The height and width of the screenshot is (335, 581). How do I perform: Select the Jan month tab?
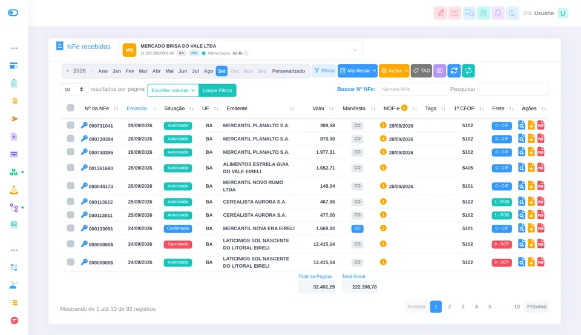pos(117,71)
